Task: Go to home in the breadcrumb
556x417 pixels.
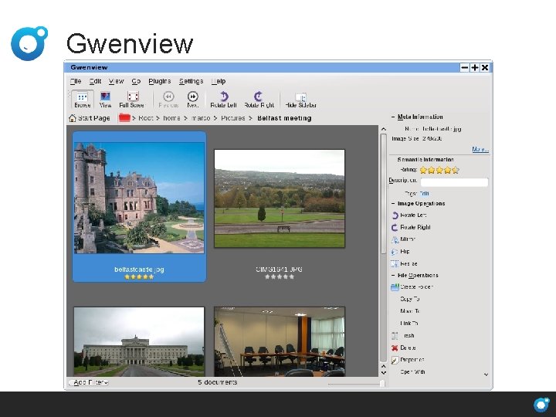Action: point(171,118)
